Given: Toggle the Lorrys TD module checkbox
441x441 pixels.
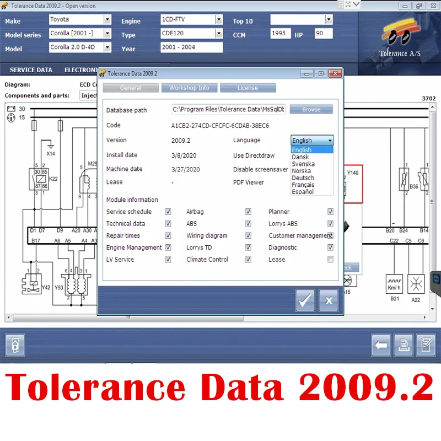Looking at the screenshot, I should [248, 248].
